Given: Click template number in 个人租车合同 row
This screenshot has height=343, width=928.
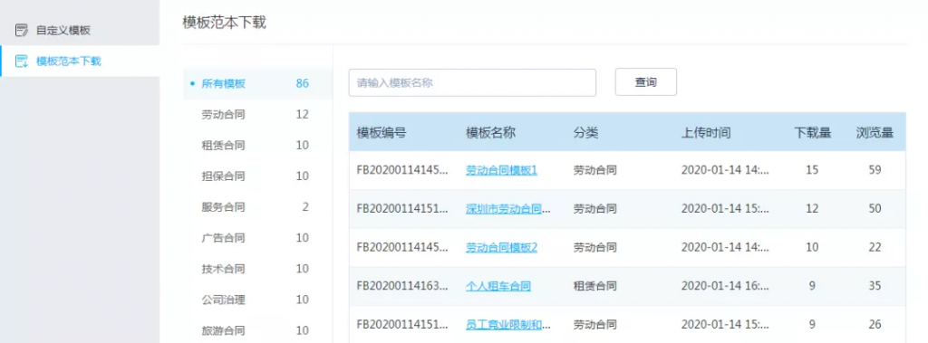Looking at the screenshot, I should [x=402, y=286].
